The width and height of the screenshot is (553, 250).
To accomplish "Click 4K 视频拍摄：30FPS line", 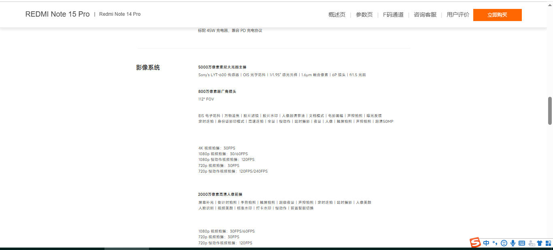I will (x=217, y=148).
